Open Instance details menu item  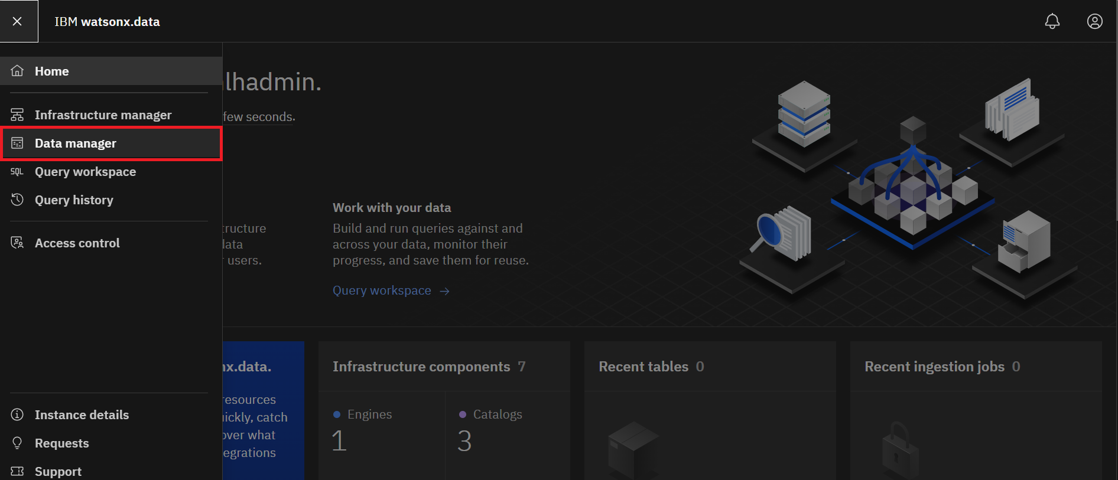[x=111, y=414]
